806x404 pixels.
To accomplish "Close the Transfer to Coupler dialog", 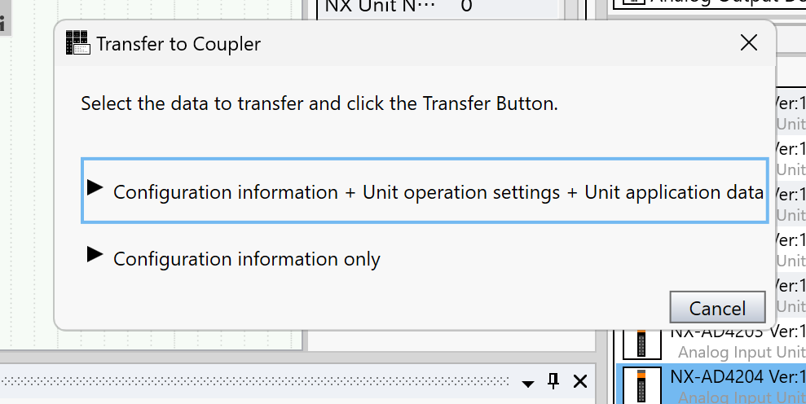I will point(748,43).
